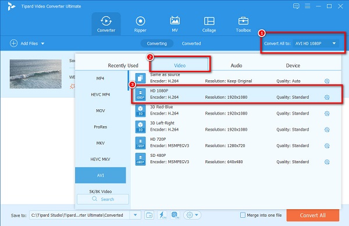This screenshot has height=226, width=349.
Task: Choose the Same as source profile row
Action: (x=236, y=78)
